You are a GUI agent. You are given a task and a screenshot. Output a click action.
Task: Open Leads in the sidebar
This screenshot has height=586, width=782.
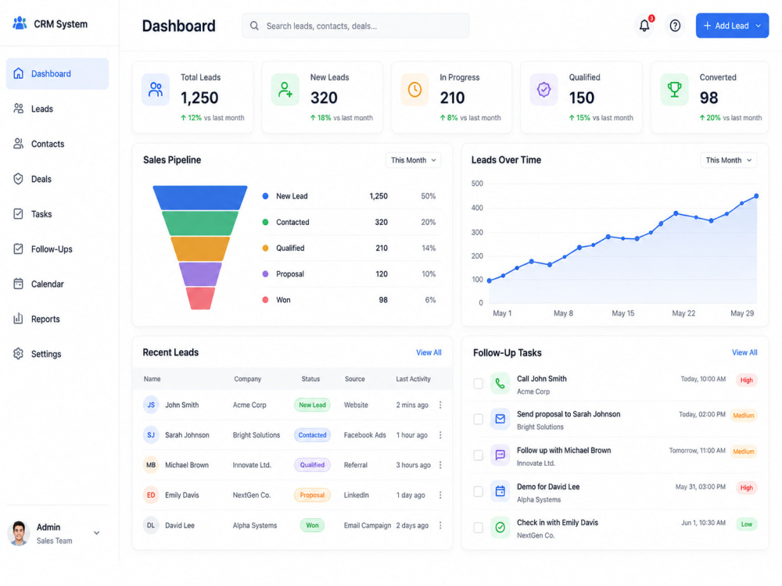[x=57, y=109]
